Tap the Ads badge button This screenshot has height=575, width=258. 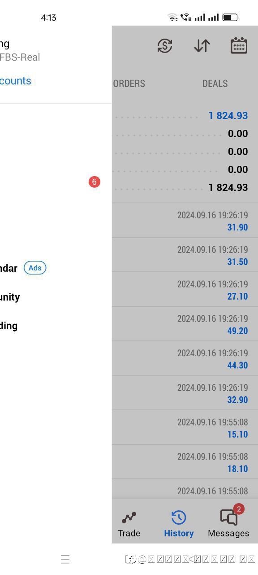pos(35,268)
